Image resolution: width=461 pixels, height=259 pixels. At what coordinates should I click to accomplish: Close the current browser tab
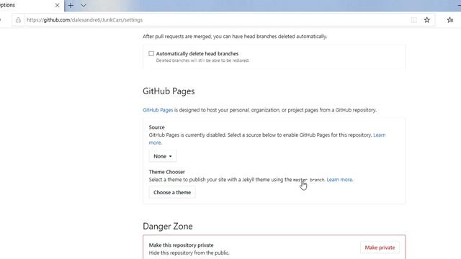(x=57, y=5)
